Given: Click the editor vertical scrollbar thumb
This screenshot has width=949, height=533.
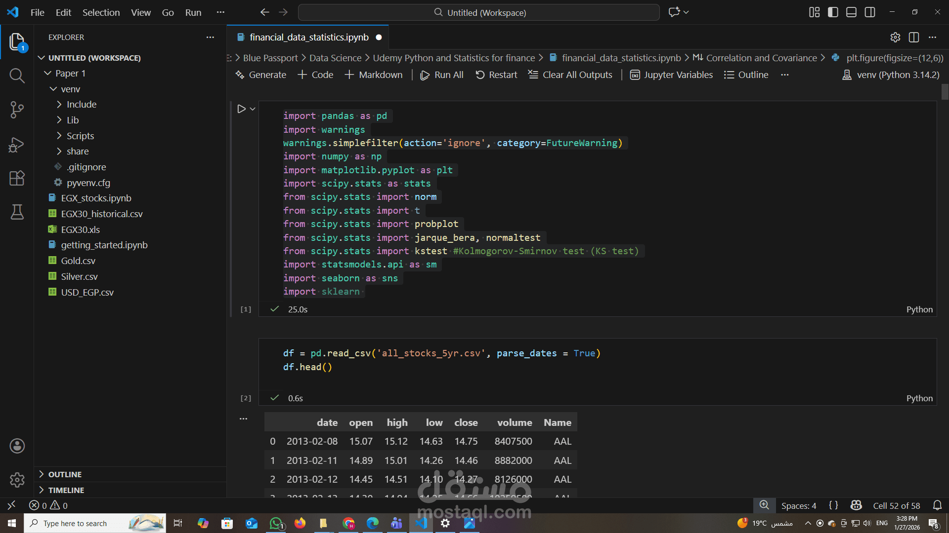Looking at the screenshot, I should click(x=945, y=92).
